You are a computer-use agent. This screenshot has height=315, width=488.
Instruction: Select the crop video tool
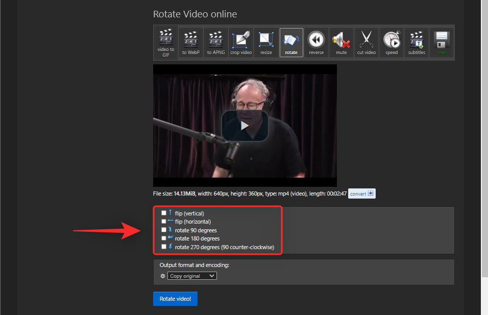241,43
